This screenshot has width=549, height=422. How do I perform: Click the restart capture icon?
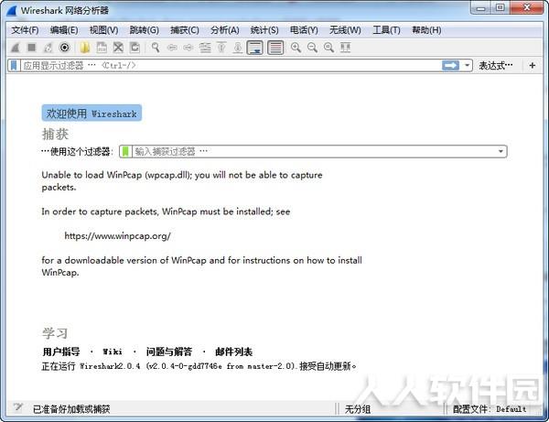click(48, 48)
